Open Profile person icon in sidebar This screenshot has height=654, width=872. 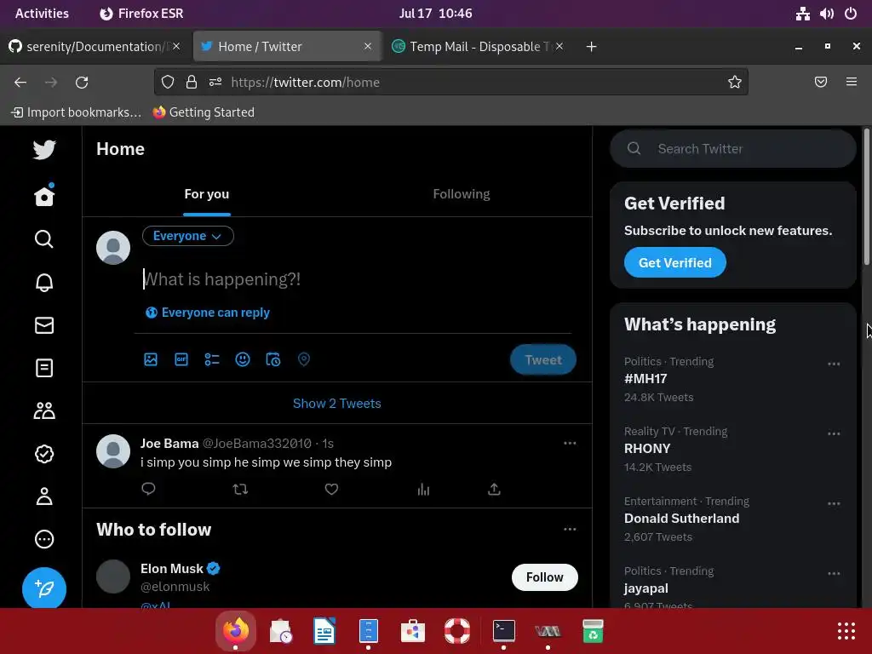pos(44,496)
